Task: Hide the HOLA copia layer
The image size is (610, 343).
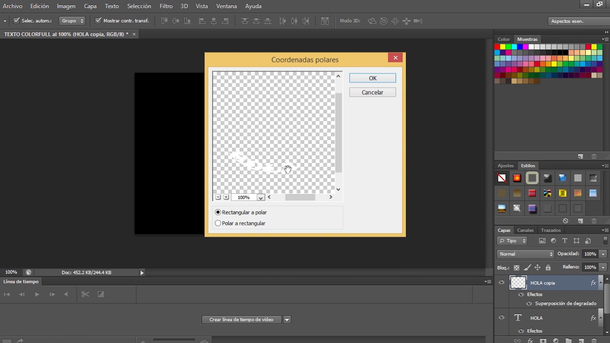Action: pyautogui.click(x=501, y=282)
